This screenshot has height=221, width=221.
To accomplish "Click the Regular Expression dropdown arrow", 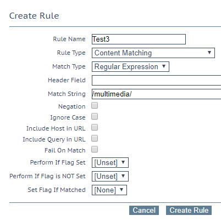I will [x=164, y=66].
